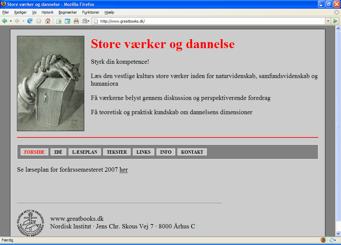The height and width of the screenshot is (245, 341).
Task: Follow the 'her' link to the læseplan
Action: [x=124, y=170]
